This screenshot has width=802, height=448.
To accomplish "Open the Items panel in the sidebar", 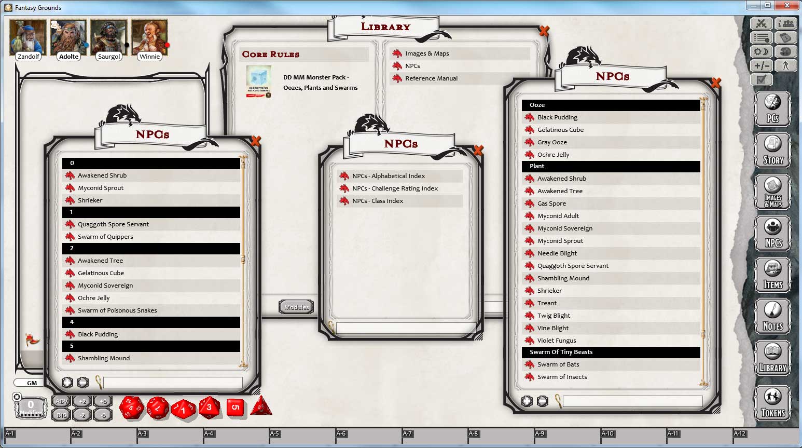I will [x=772, y=275].
